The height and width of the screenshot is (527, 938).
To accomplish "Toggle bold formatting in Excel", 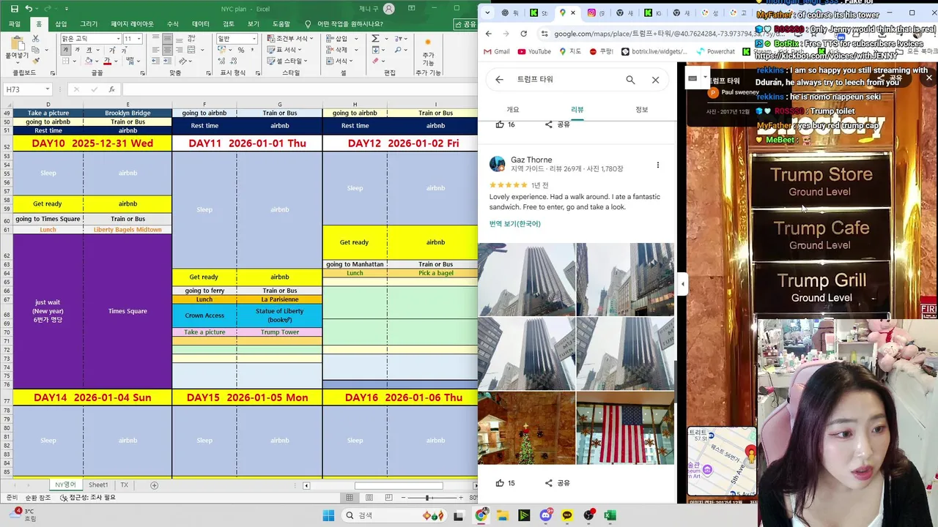I will click(66, 50).
